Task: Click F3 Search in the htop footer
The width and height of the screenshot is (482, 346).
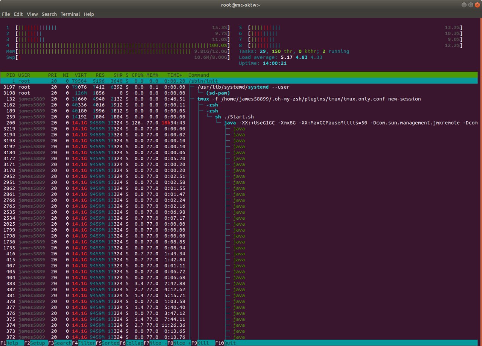Action: (60, 343)
